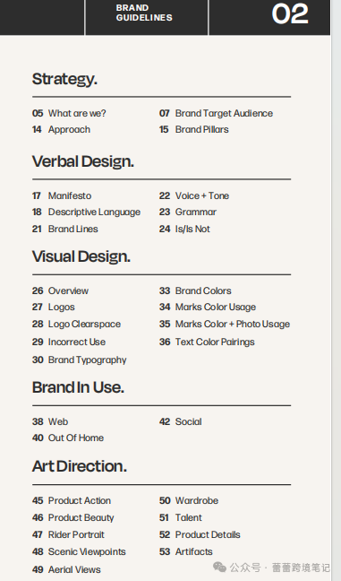This screenshot has width=341, height=581.
Task: Open the Is/Is Not entry
Action: coord(184,229)
